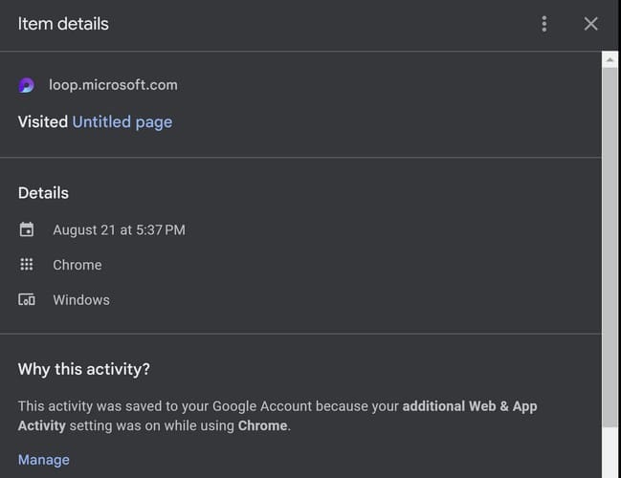Click the Visited label text
Viewport: 621px width, 478px height.
[43, 121]
